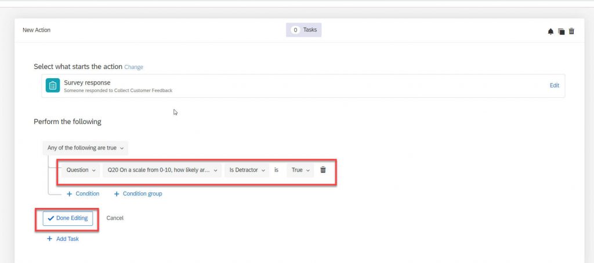Open the Is Detractor dropdown
The image size is (594, 263).
[x=247, y=170]
